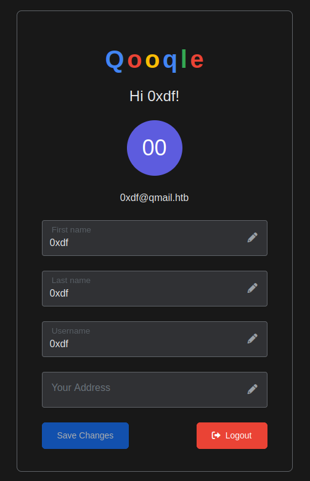Image resolution: width=310 pixels, height=481 pixels.
Task: Click the logout arrow icon
Action: [x=216, y=435]
